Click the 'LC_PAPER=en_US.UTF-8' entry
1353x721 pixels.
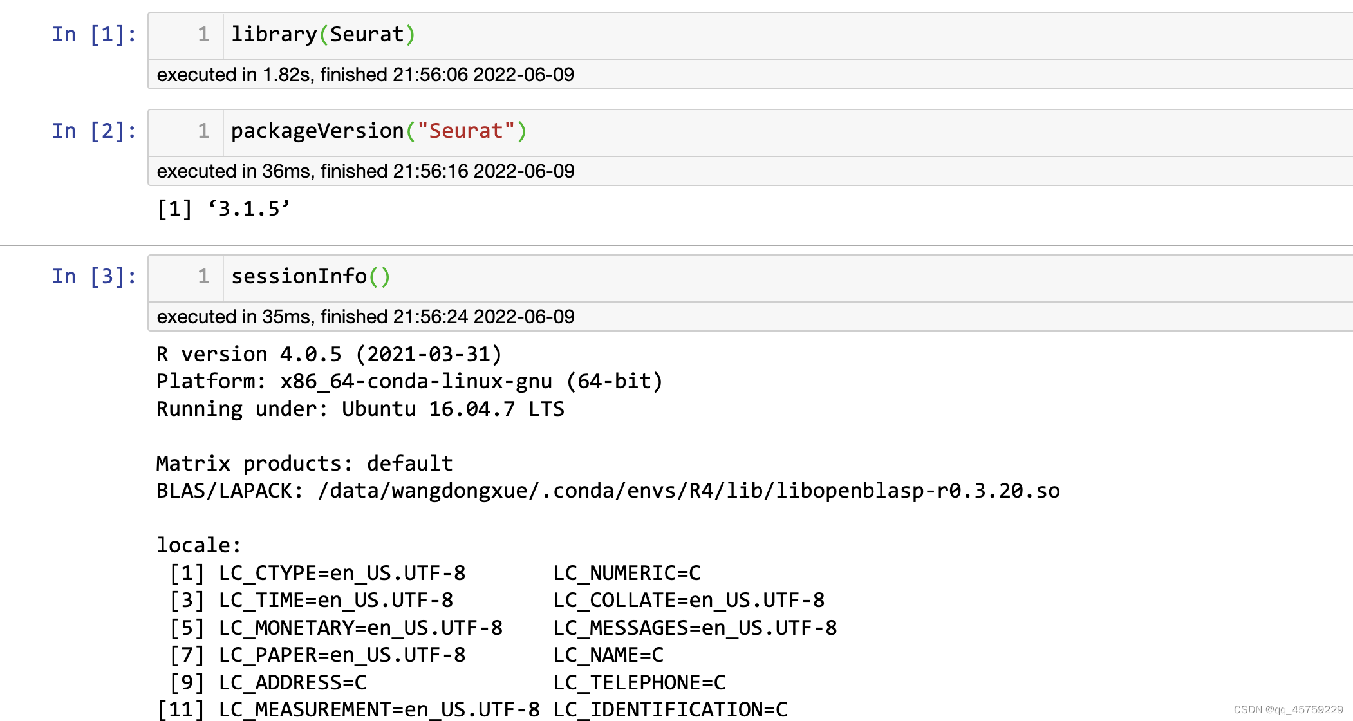coord(342,655)
